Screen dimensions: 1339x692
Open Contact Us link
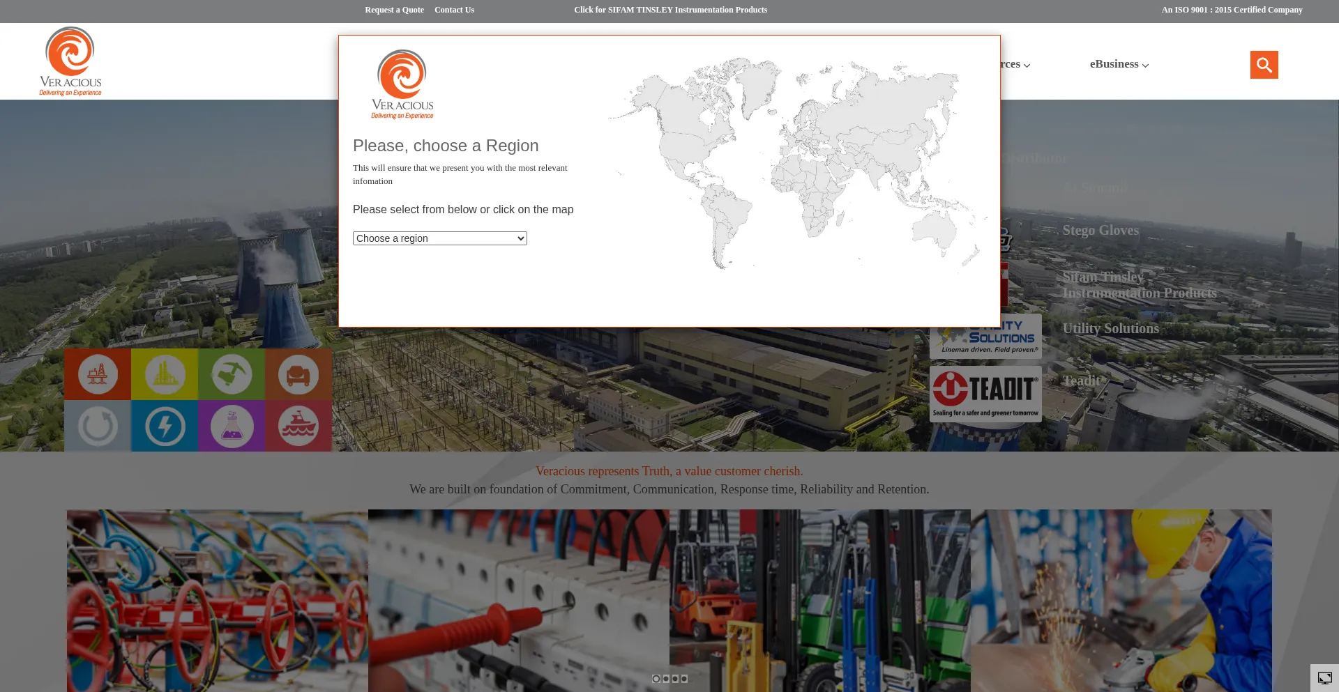[x=454, y=10]
